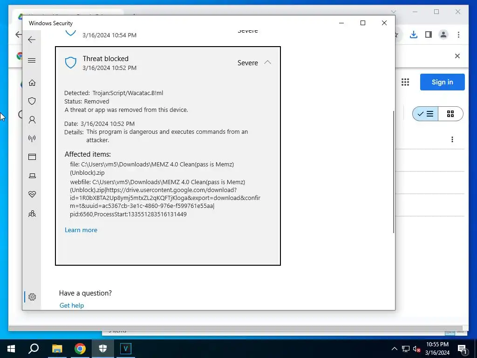477x358 pixels.
Task: Minimize the Windows Security window
Action: [x=341, y=23]
